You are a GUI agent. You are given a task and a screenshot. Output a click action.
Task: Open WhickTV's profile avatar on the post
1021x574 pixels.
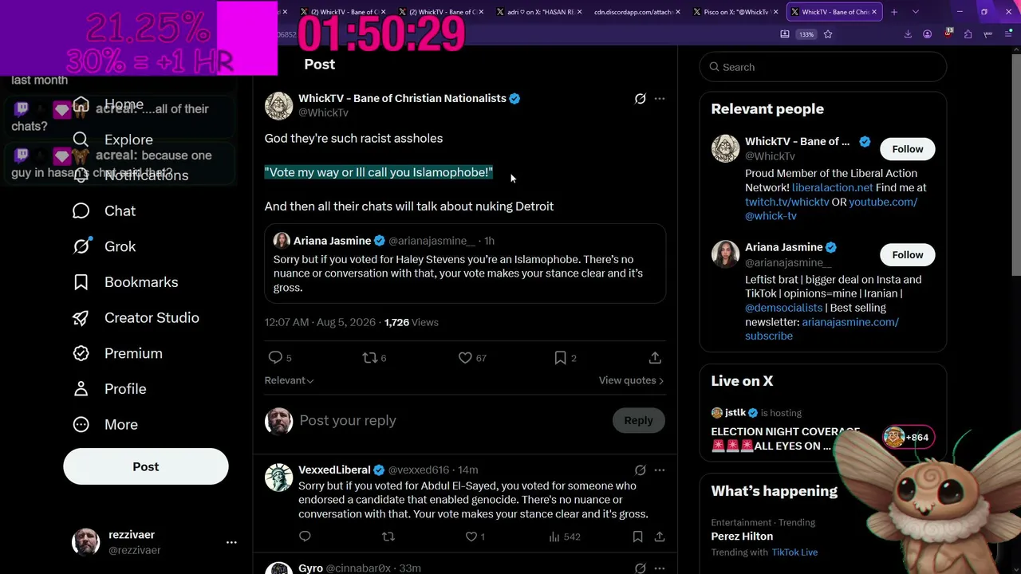pos(278,106)
